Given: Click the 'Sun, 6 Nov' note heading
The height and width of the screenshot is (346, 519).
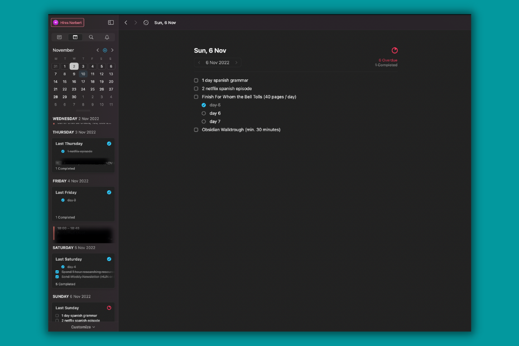Looking at the screenshot, I should [210, 51].
